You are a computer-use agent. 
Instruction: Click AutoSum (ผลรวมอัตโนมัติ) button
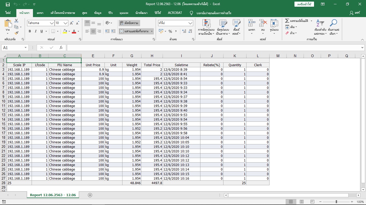[297, 21]
